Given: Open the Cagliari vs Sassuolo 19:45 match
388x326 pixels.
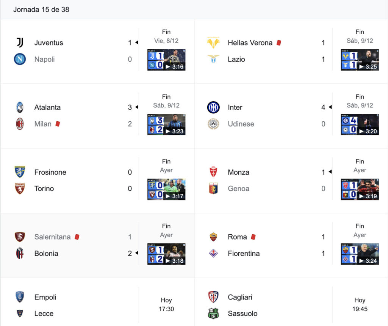Looking at the screenshot, I should click(291, 305).
